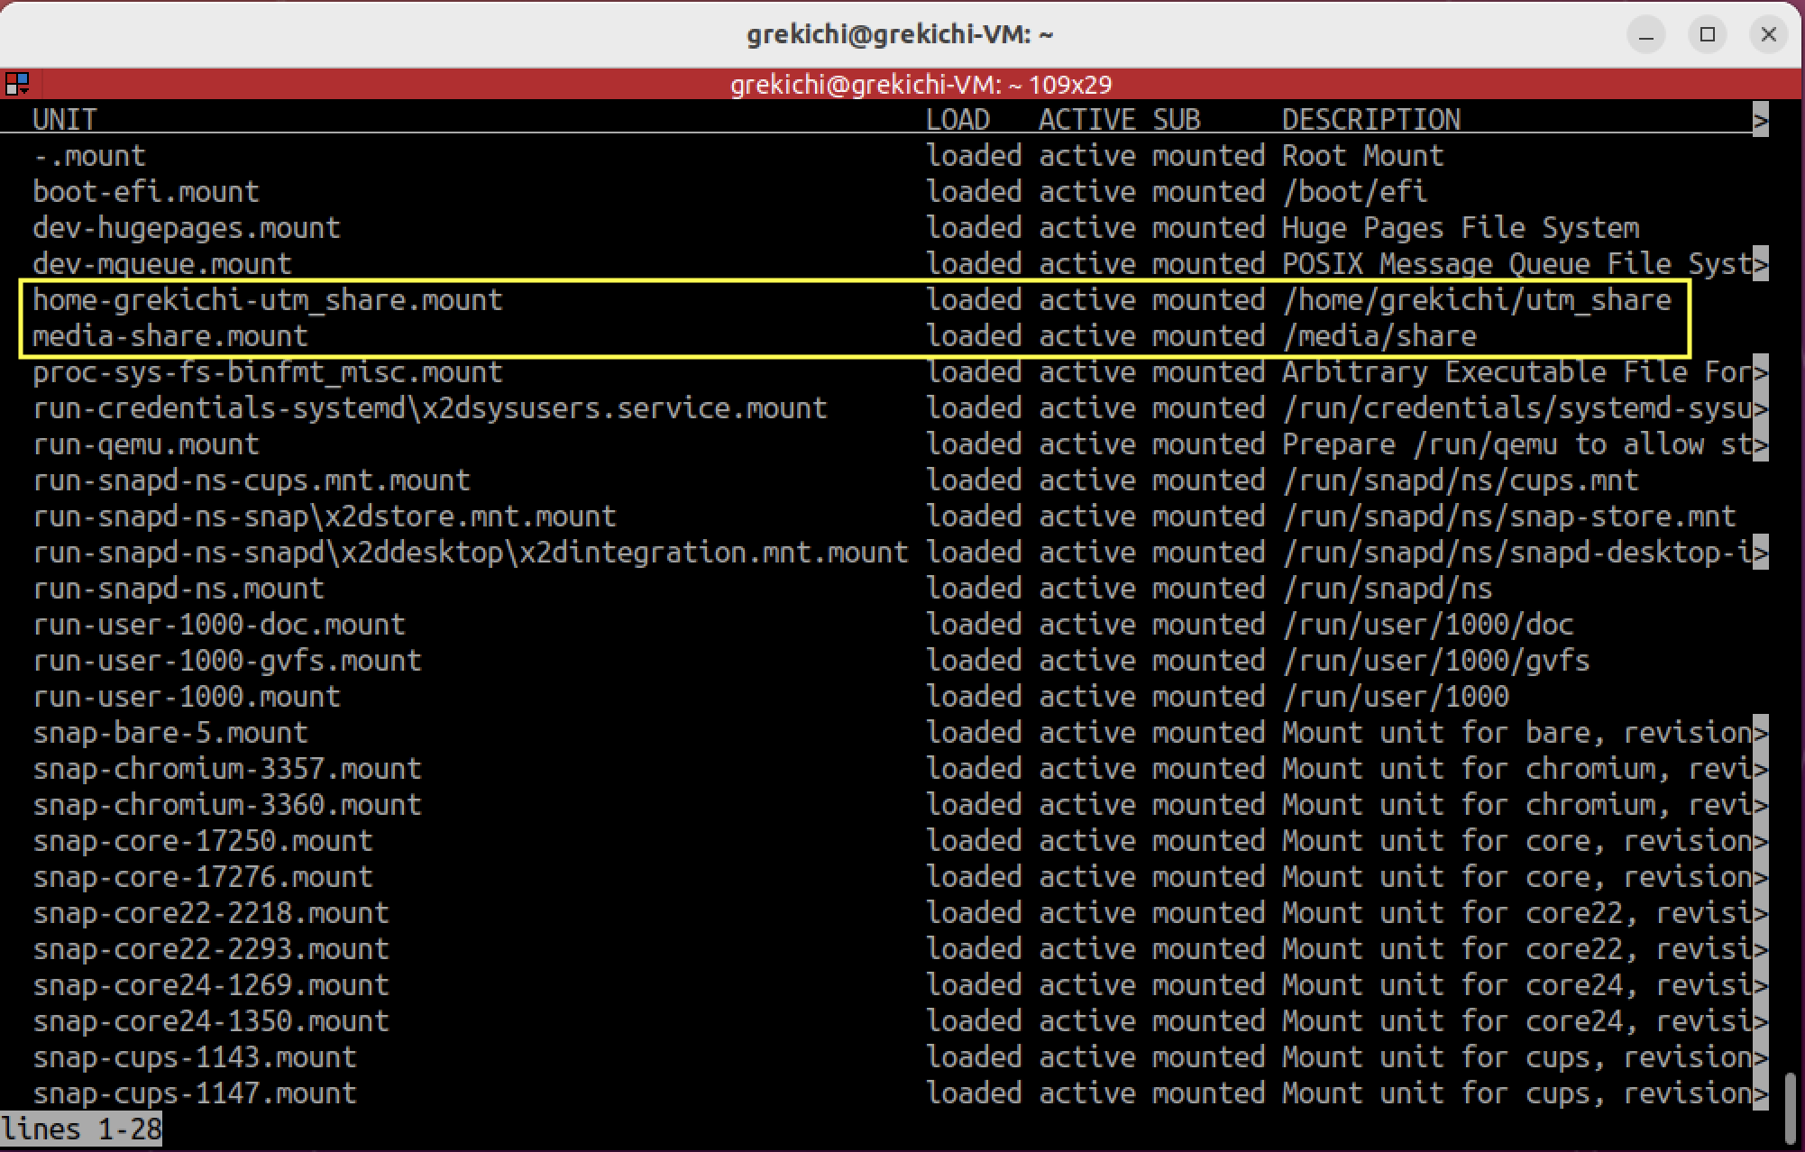Click the media-share.mount unit name

click(170, 336)
